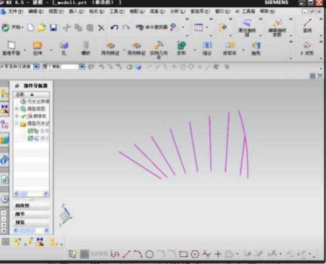Toggle checkbox of first model history feature
Viewport: 326px width, 264px height.
point(30,131)
